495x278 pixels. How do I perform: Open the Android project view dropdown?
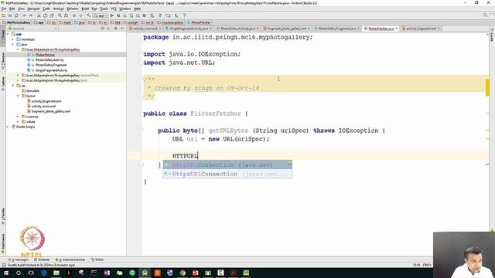pos(32,29)
